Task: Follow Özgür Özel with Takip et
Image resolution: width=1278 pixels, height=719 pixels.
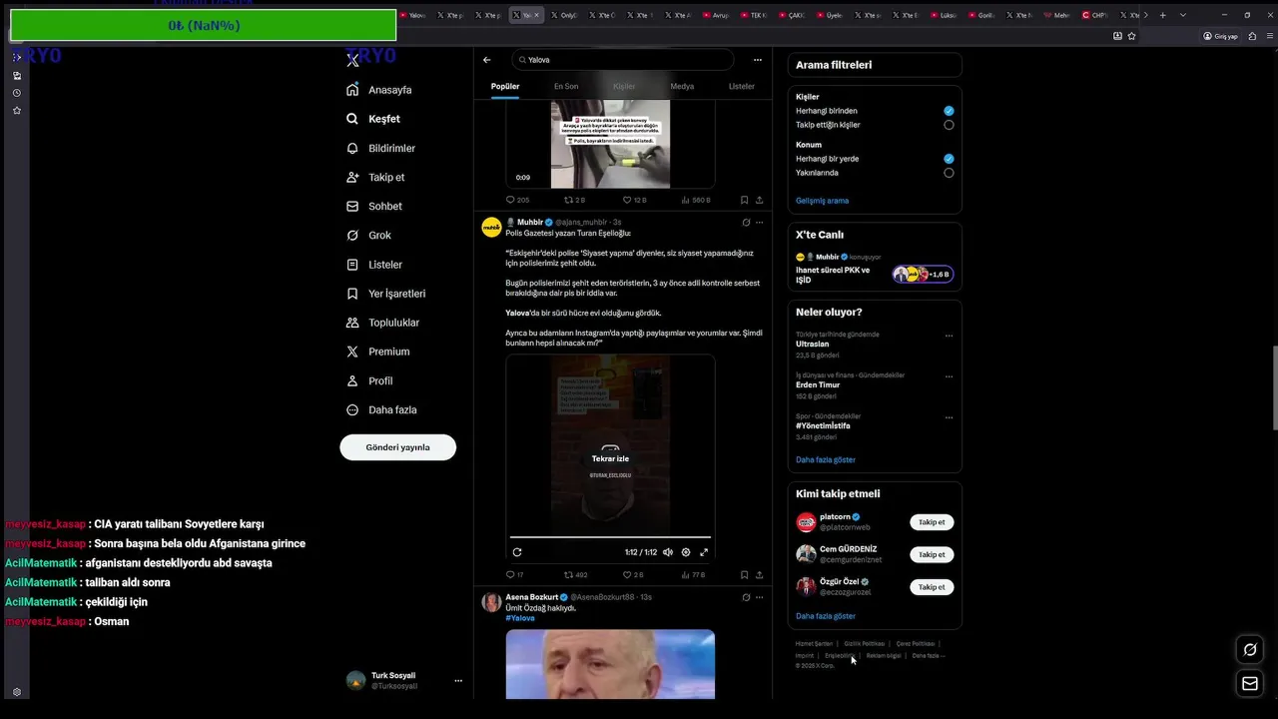Action: pyautogui.click(x=932, y=587)
